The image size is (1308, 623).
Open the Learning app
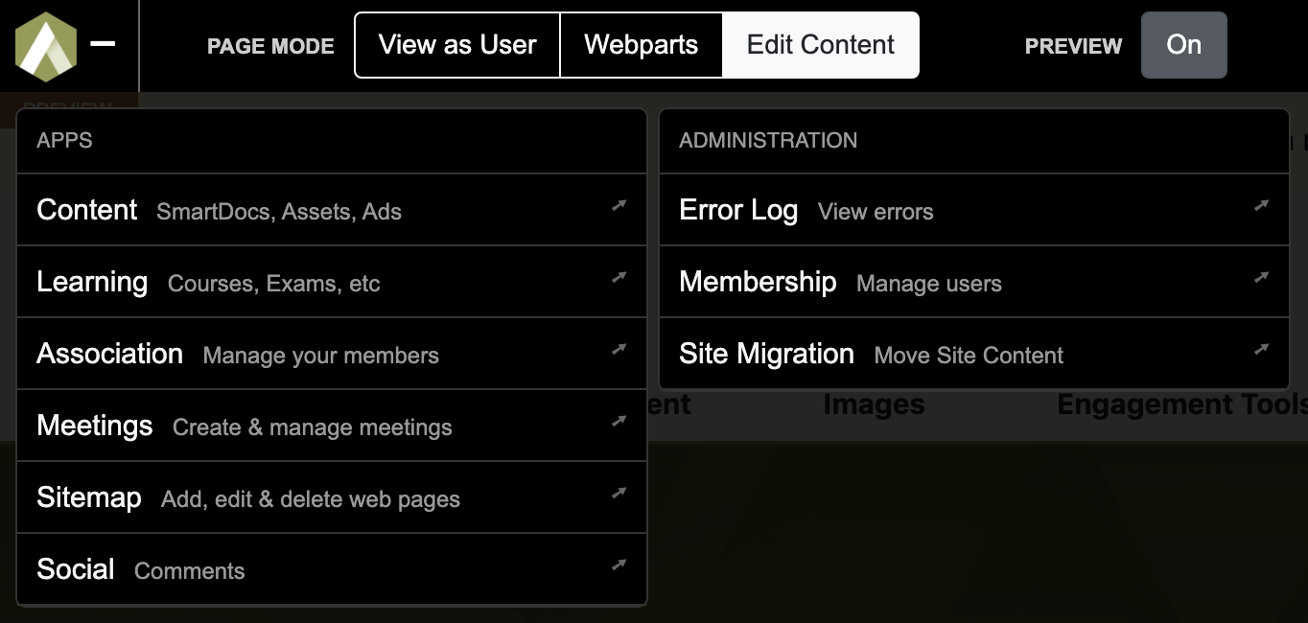tap(332, 282)
